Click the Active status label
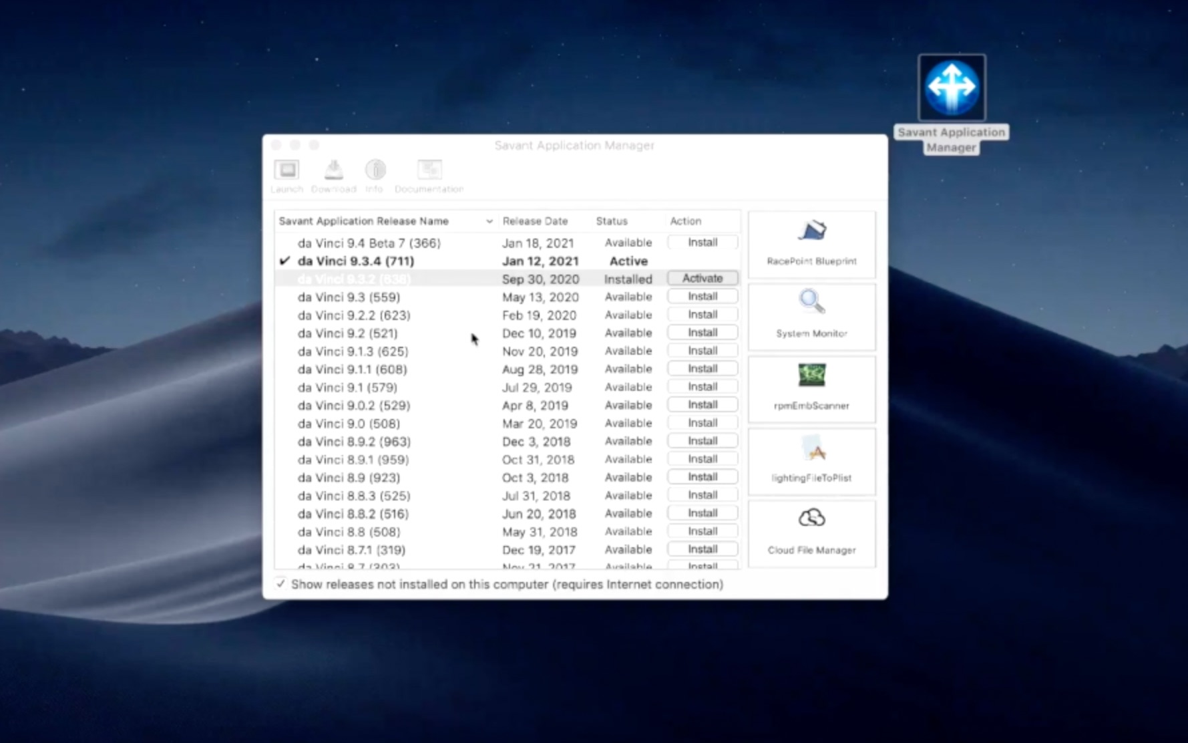Screen dimensions: 1188x743 (x=628, y=261)
